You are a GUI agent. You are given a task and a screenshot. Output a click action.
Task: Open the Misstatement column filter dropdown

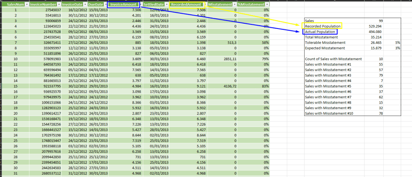(x=235, y=4)
